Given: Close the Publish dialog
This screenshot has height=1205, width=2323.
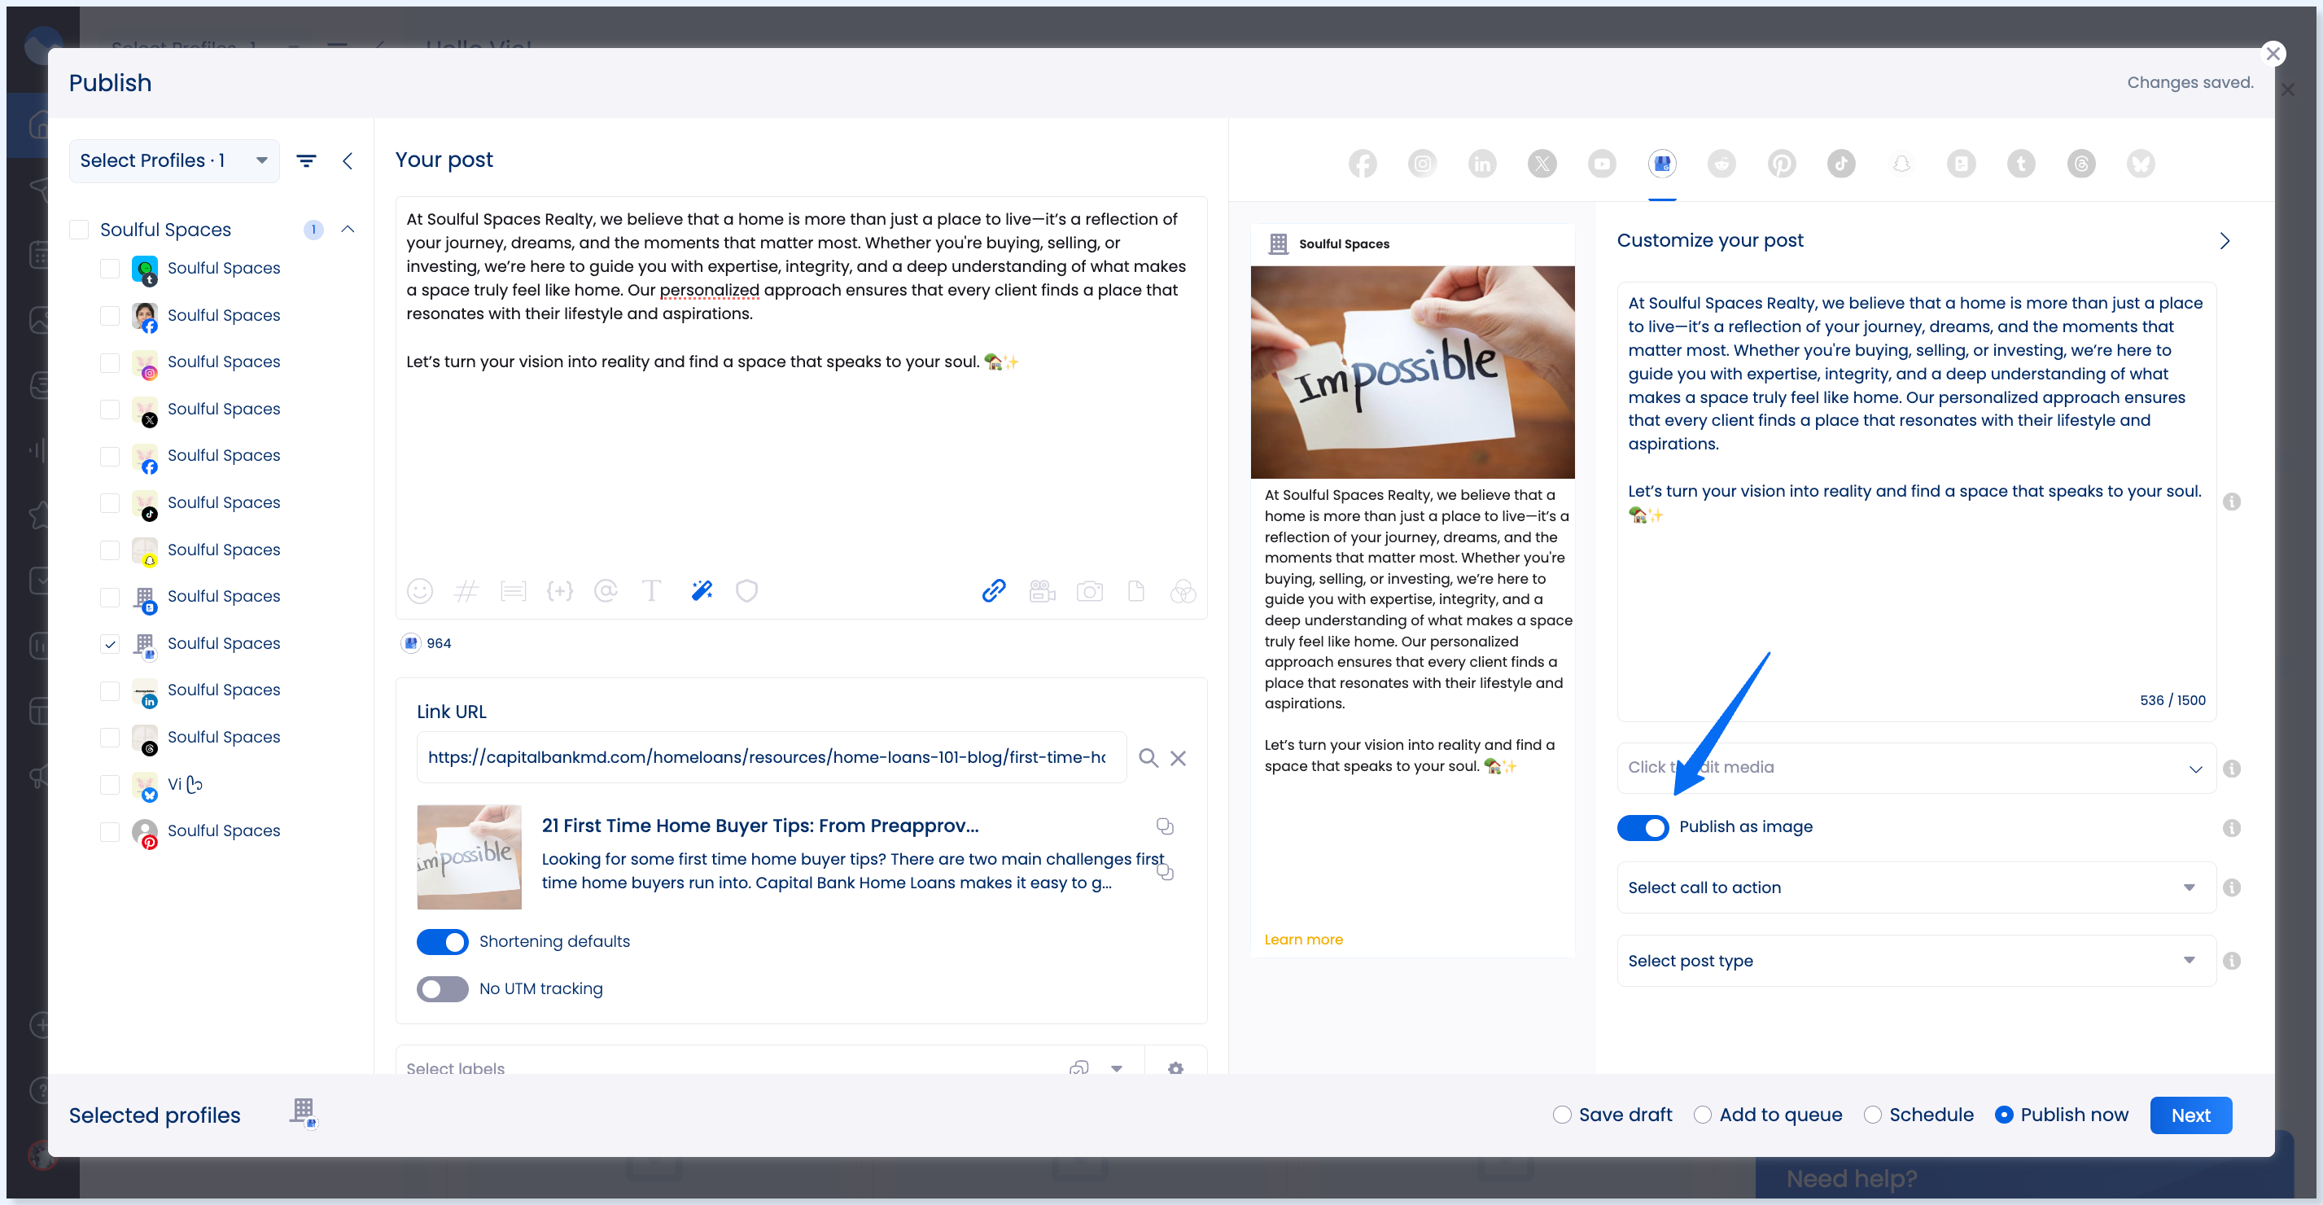Looking at the screenshot, I should [x=2273, y=54].
